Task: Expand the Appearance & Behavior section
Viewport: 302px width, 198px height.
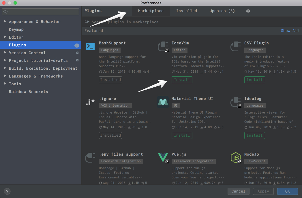Action: pyautogui.click(x=5, y=21)
